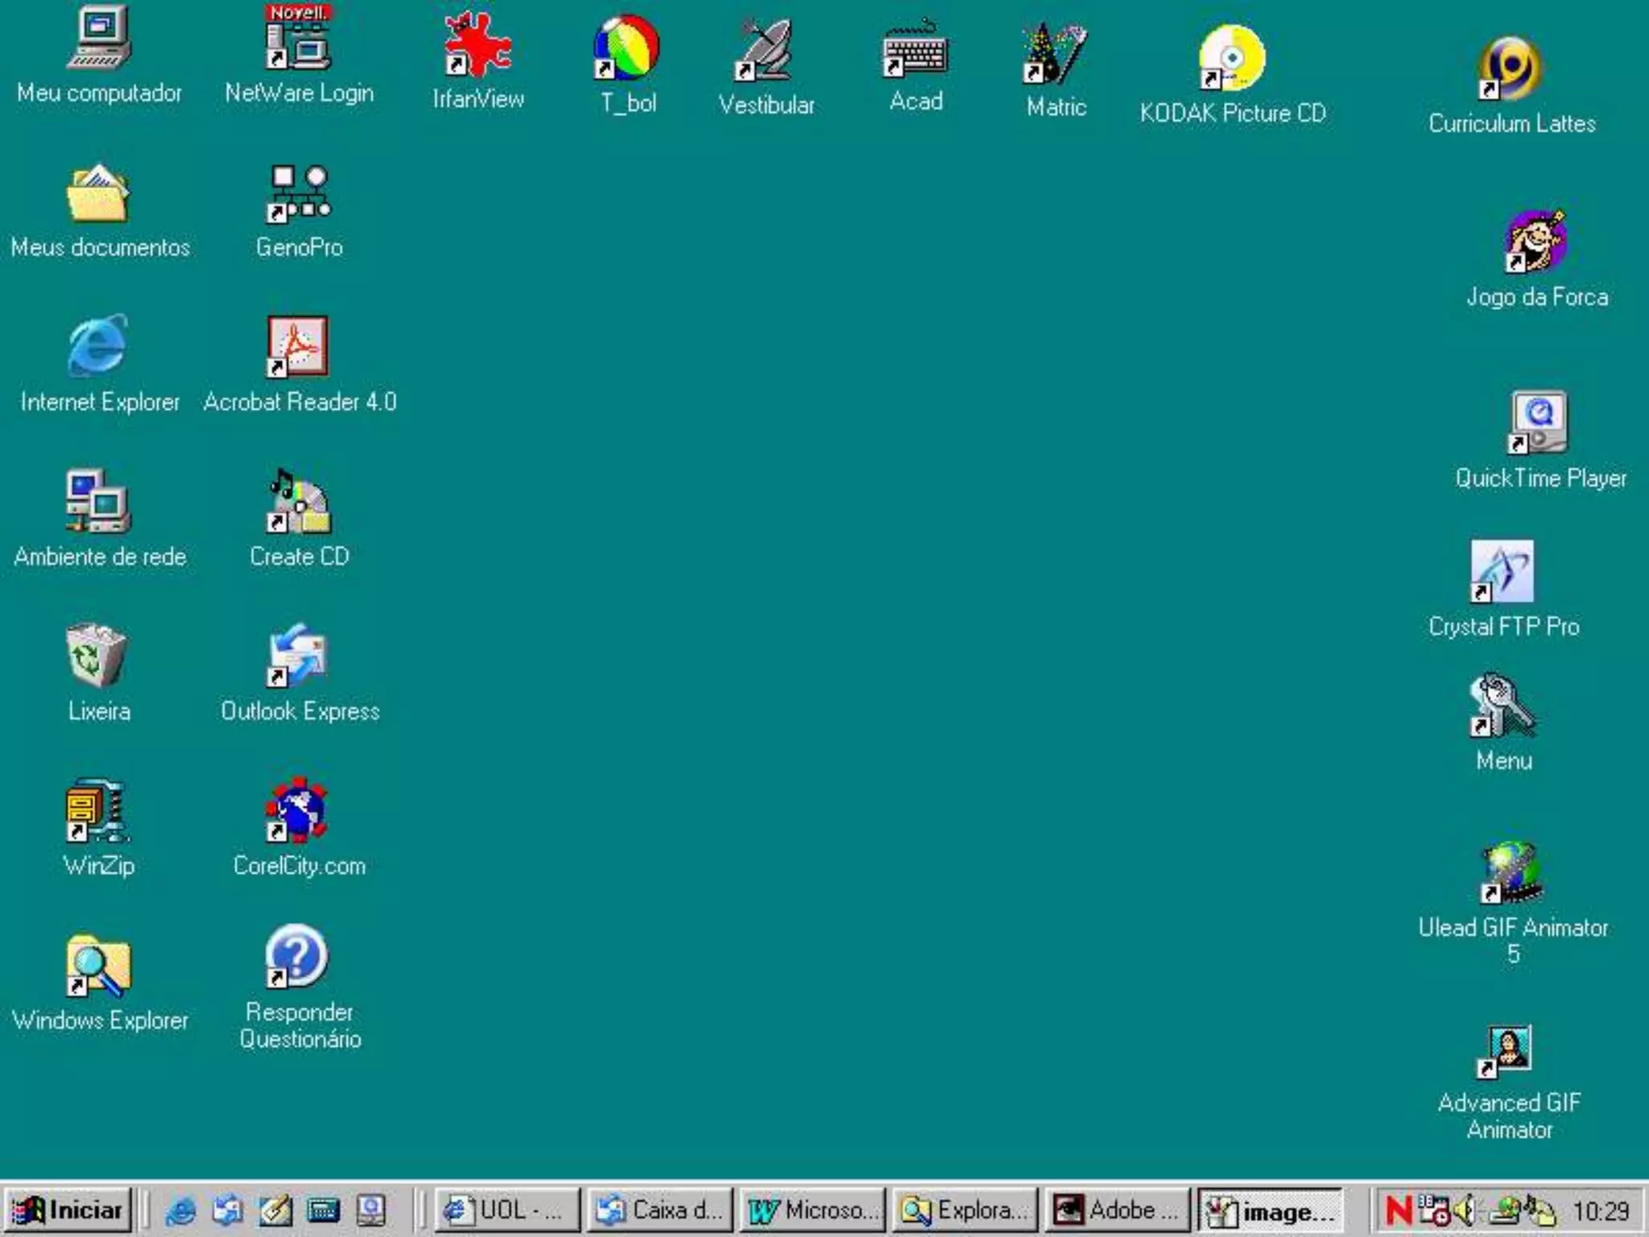
Task: Click the Show Desktop Quick Launch icon
Action: 276,1210
